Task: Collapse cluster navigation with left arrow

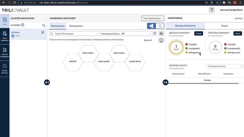Action: pyautogui.click(x=47, y=82)
